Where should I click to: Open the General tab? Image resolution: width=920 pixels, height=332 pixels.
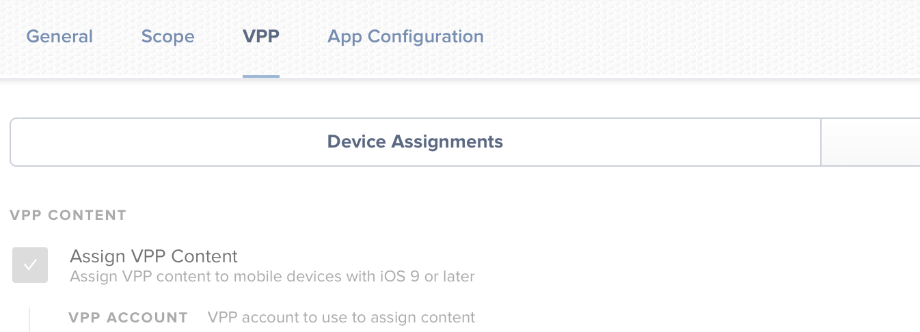[59, 36]
